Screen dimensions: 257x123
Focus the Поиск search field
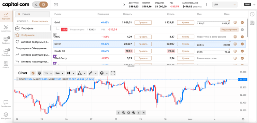[33, 14]
